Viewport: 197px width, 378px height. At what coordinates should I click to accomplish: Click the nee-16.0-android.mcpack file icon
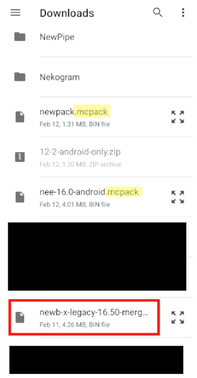tap(20, 197)
